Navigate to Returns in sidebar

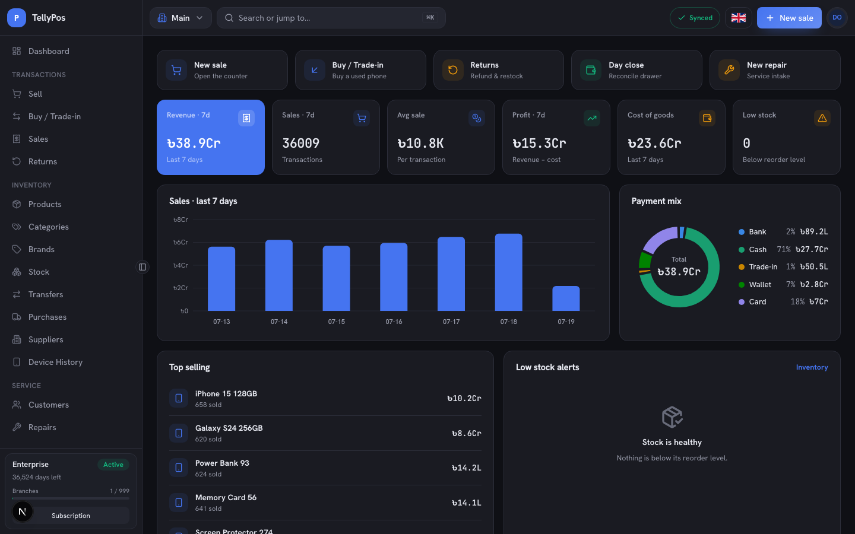point(71,161)
